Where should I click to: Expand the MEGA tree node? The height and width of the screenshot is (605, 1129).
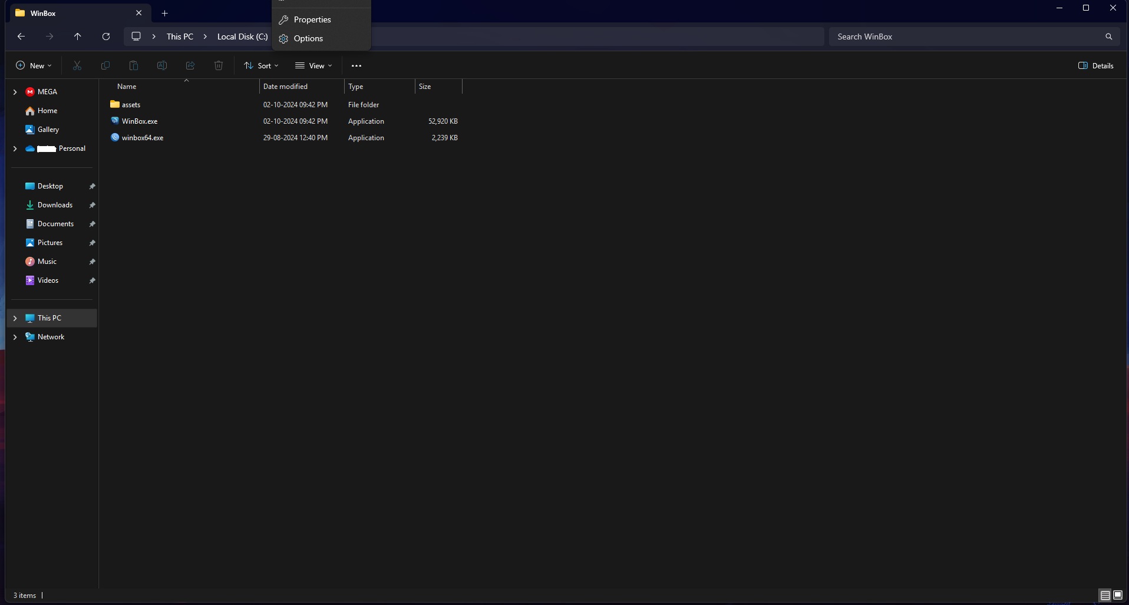pos(15,92)
